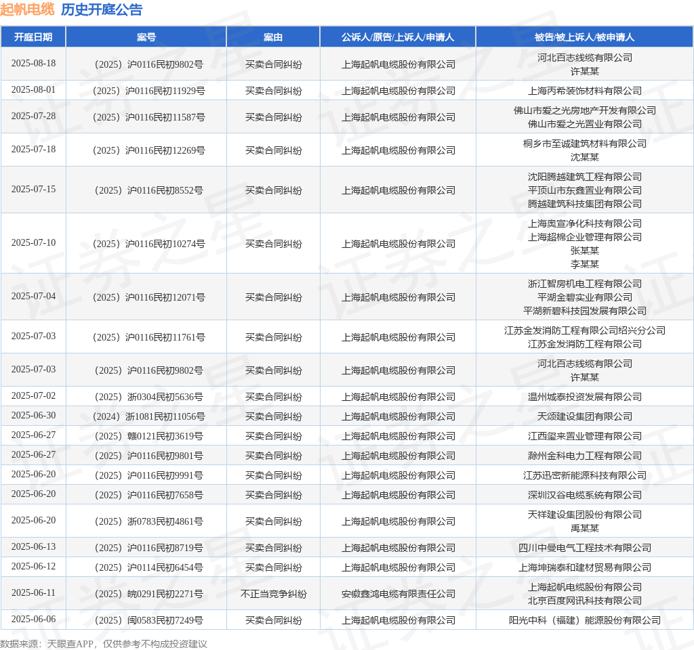Click defendant 佛山市爱之光房地产开发有限公司
The height and width of the screenshot is (650, 694).
585,110
